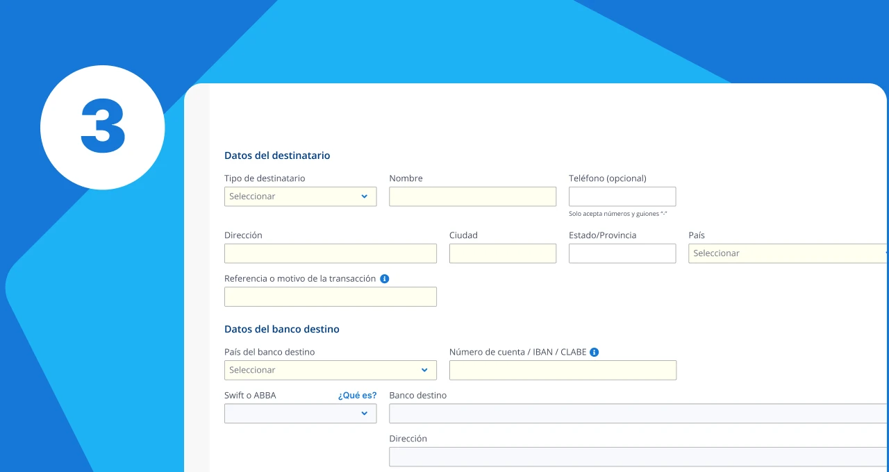Screen dimensions: 889x472
Task: Select the Ciudad input field
Action: pos(502,253)
